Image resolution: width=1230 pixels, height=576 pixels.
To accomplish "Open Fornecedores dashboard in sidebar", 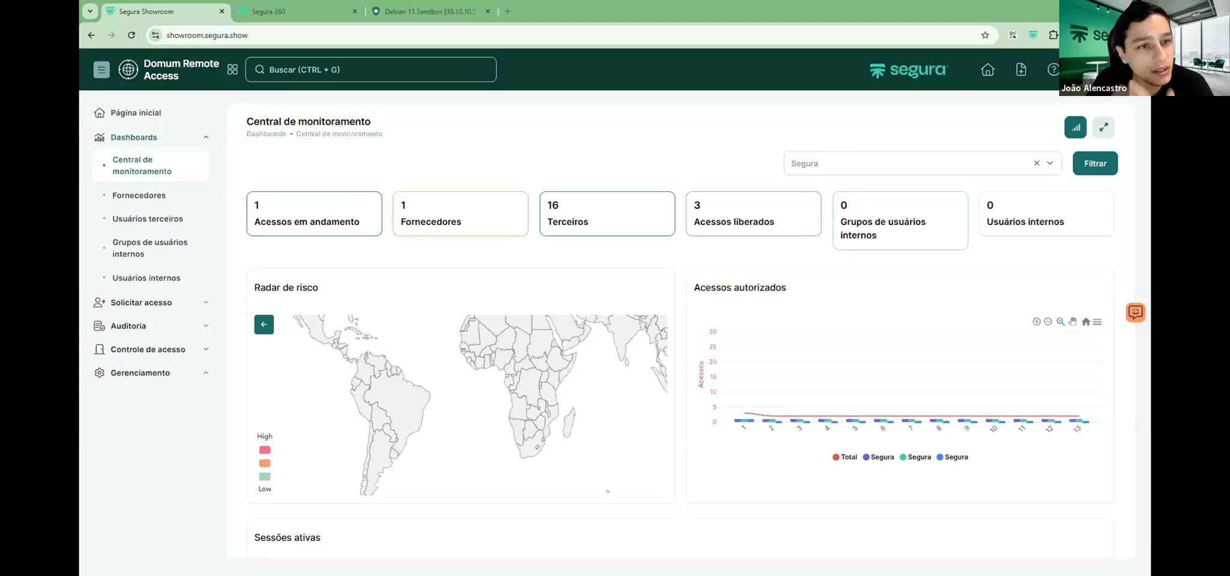I will click(139, 196).
